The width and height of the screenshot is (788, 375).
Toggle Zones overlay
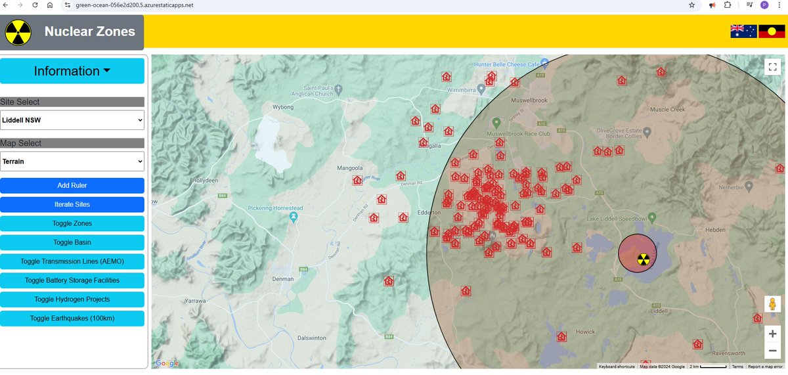pos(72,223)
